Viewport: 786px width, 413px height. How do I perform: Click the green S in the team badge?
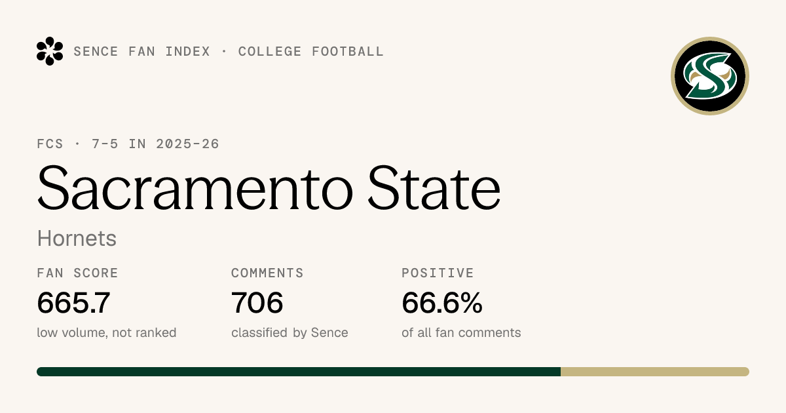(710, 76)
